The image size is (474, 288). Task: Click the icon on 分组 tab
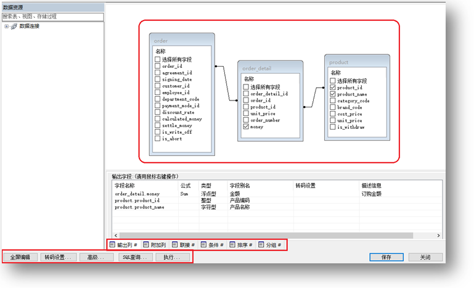point(261,245)
